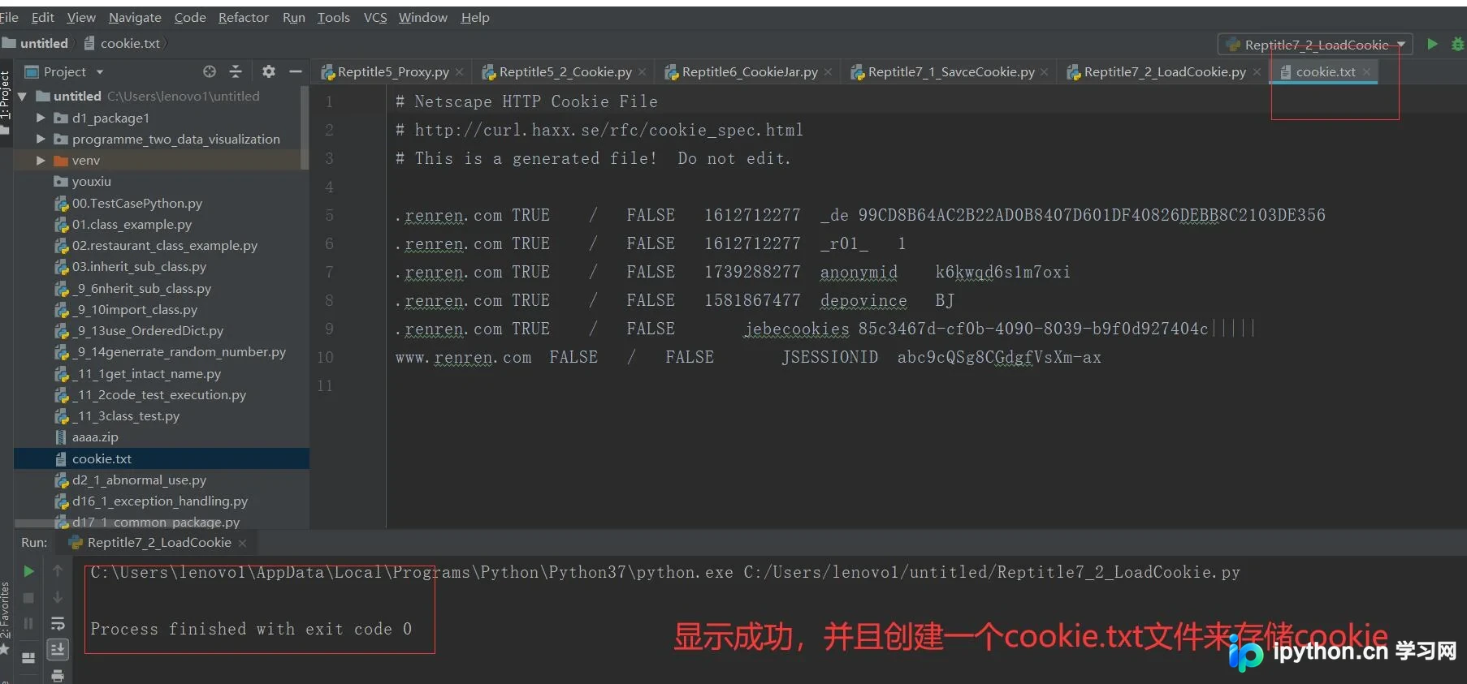Hide the Project panel with minus icon
1467x684 pixels.
coord(296,71)
